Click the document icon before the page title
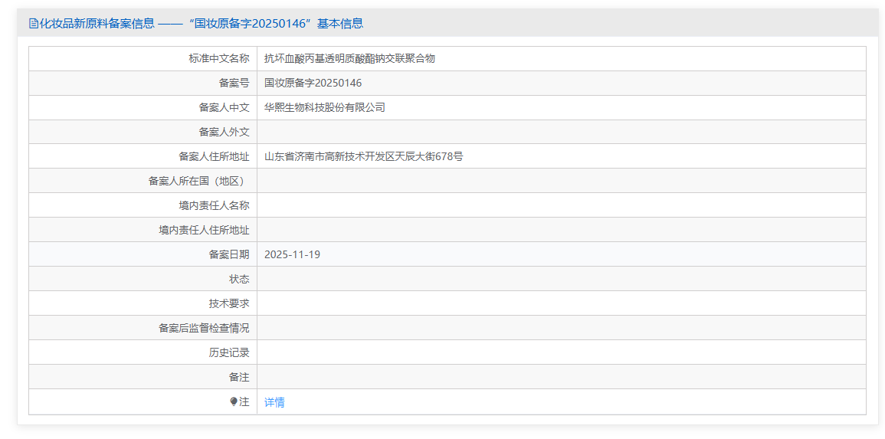The image size is (885, 439). click(x=33, y=24)
